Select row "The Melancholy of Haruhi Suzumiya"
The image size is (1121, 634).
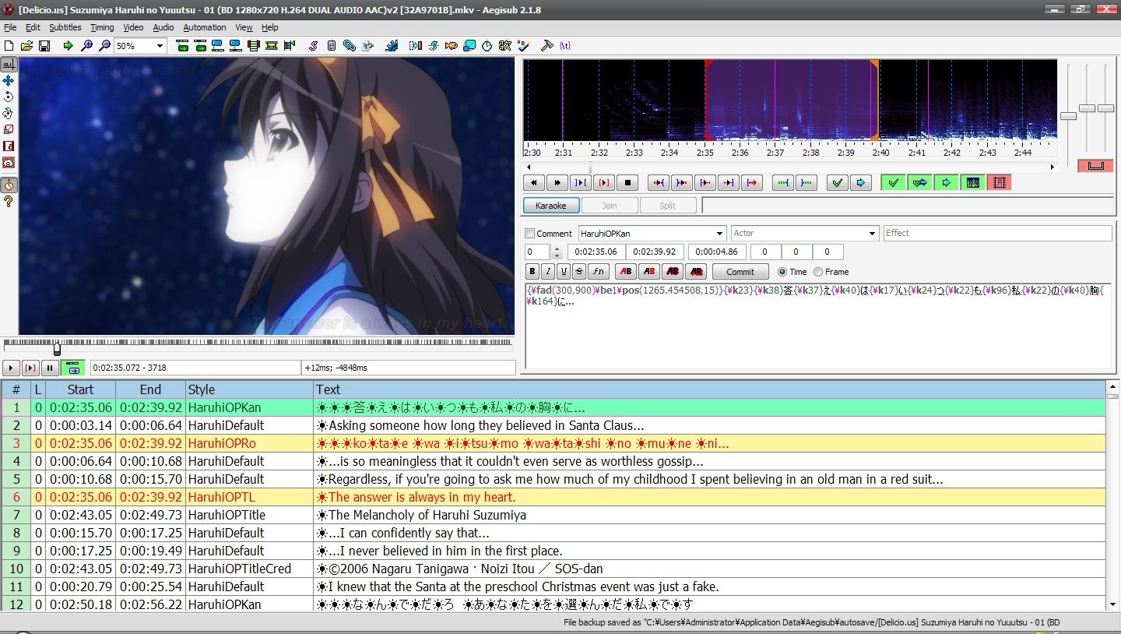click(553, 515)
